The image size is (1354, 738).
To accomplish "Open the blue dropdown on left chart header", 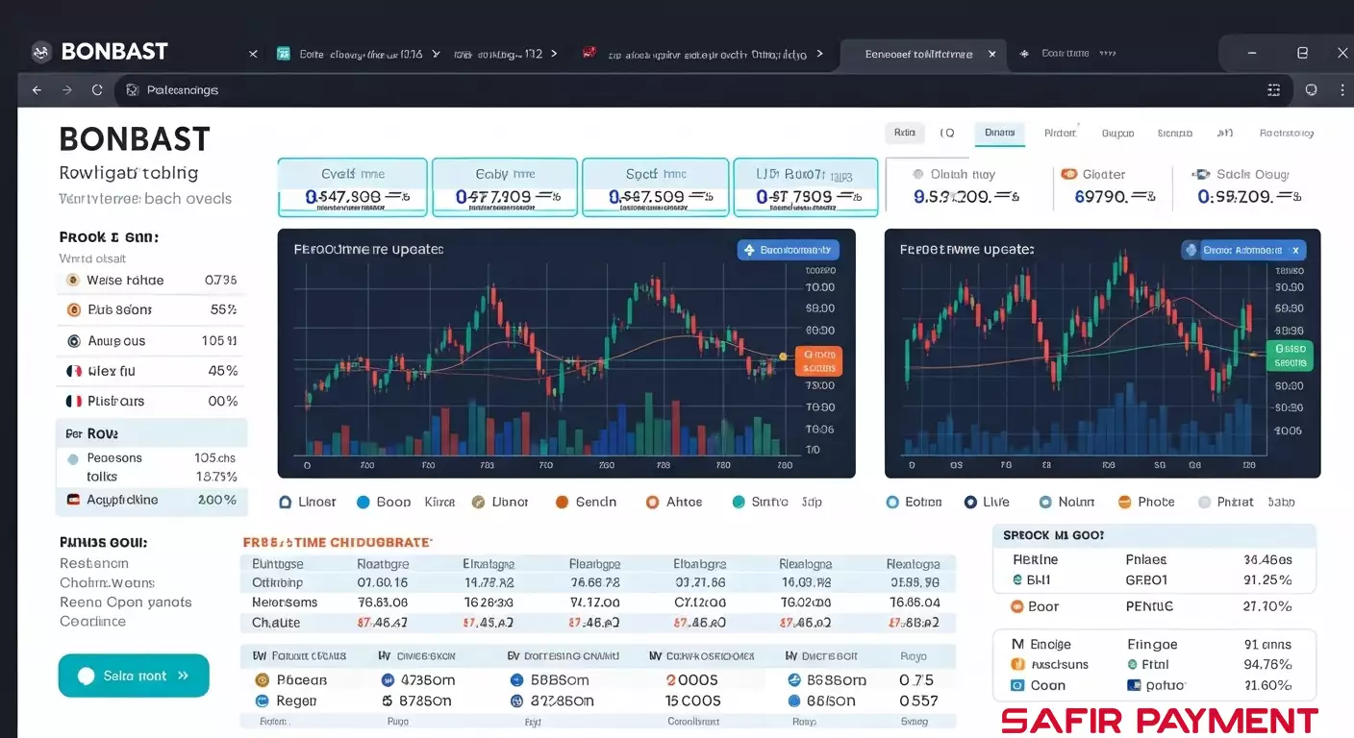I will pos(788,250).
